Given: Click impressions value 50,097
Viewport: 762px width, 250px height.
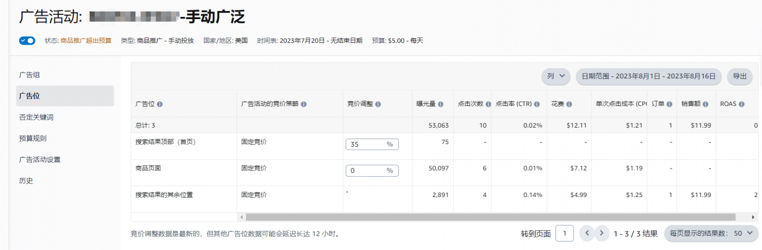Looking at the screenshot, I should click(x=438, y=168).
